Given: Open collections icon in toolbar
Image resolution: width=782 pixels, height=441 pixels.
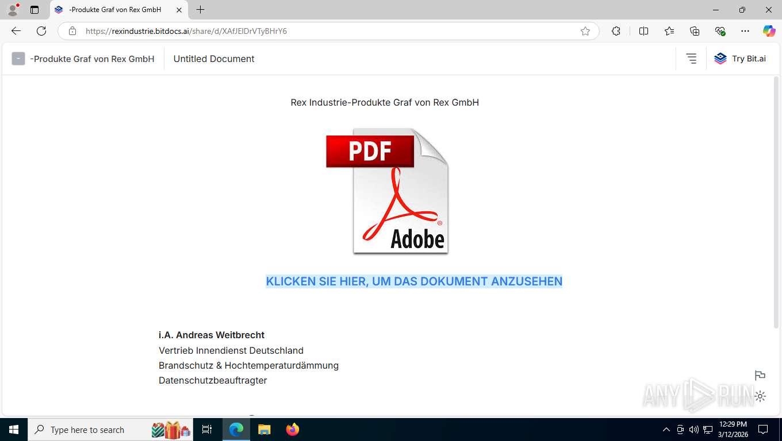Looking at the screenshot, I should (695, 31).
